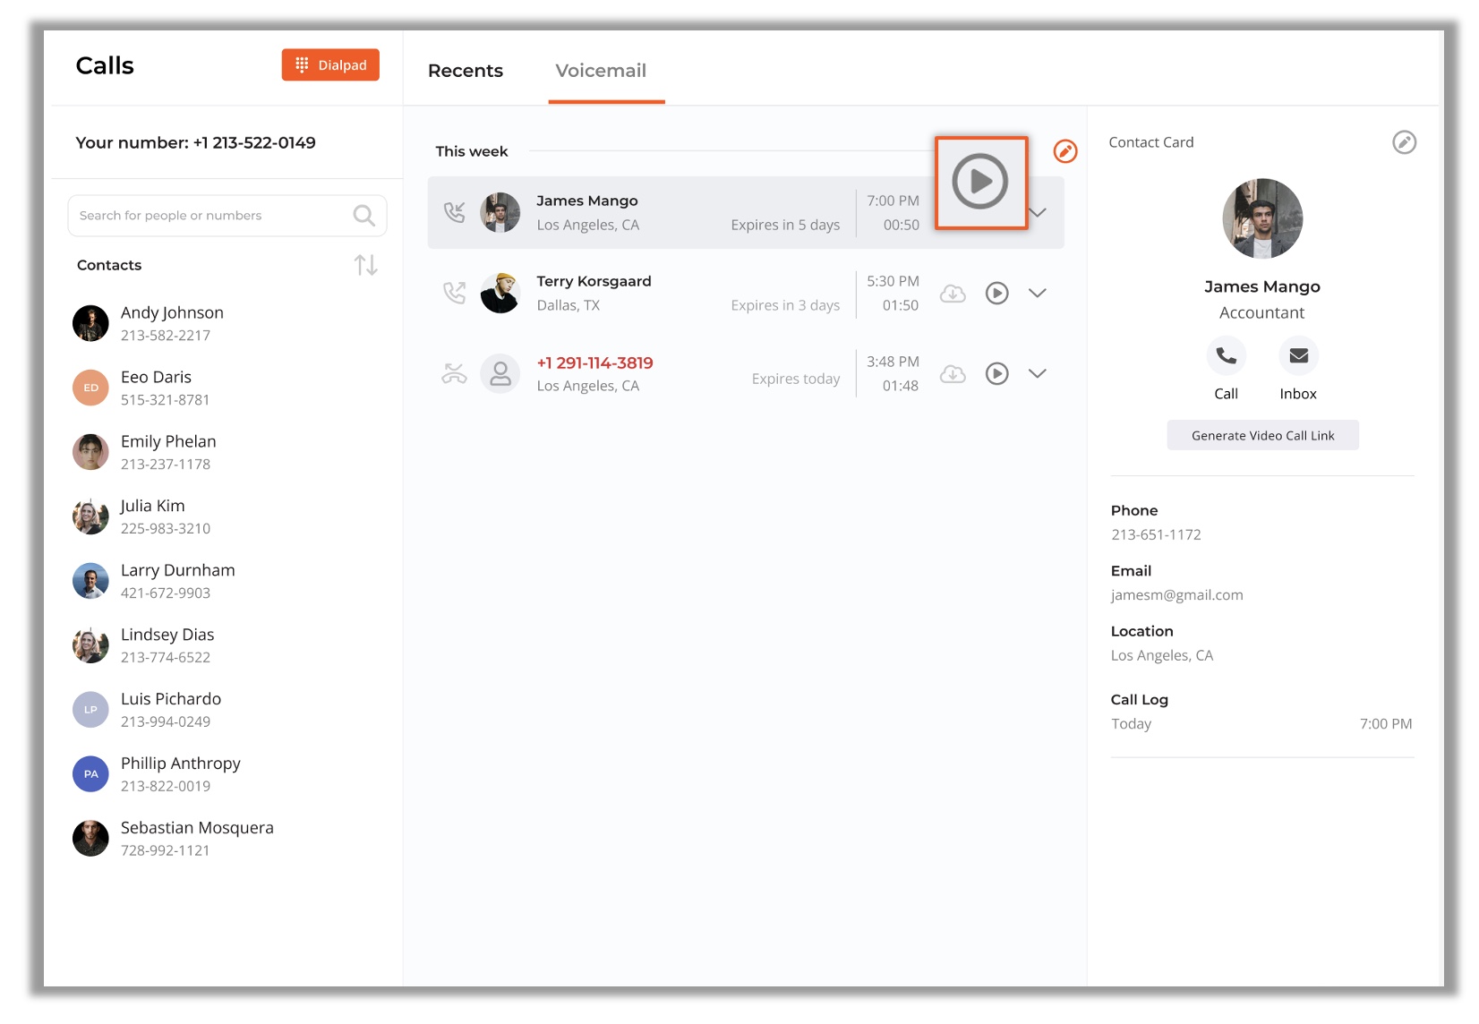The height and width of the screenshot is (1024, 1479).
Task: Click Generate Video Call Link button
Action: click(1262, 436)
